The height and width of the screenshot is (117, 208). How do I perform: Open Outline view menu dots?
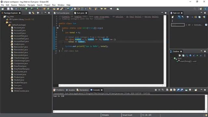tap(205, 56)
